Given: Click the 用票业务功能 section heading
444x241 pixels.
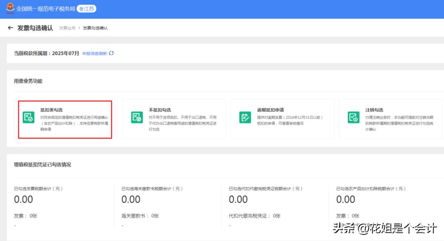Looking at the screenshot, I should (28, 81).
